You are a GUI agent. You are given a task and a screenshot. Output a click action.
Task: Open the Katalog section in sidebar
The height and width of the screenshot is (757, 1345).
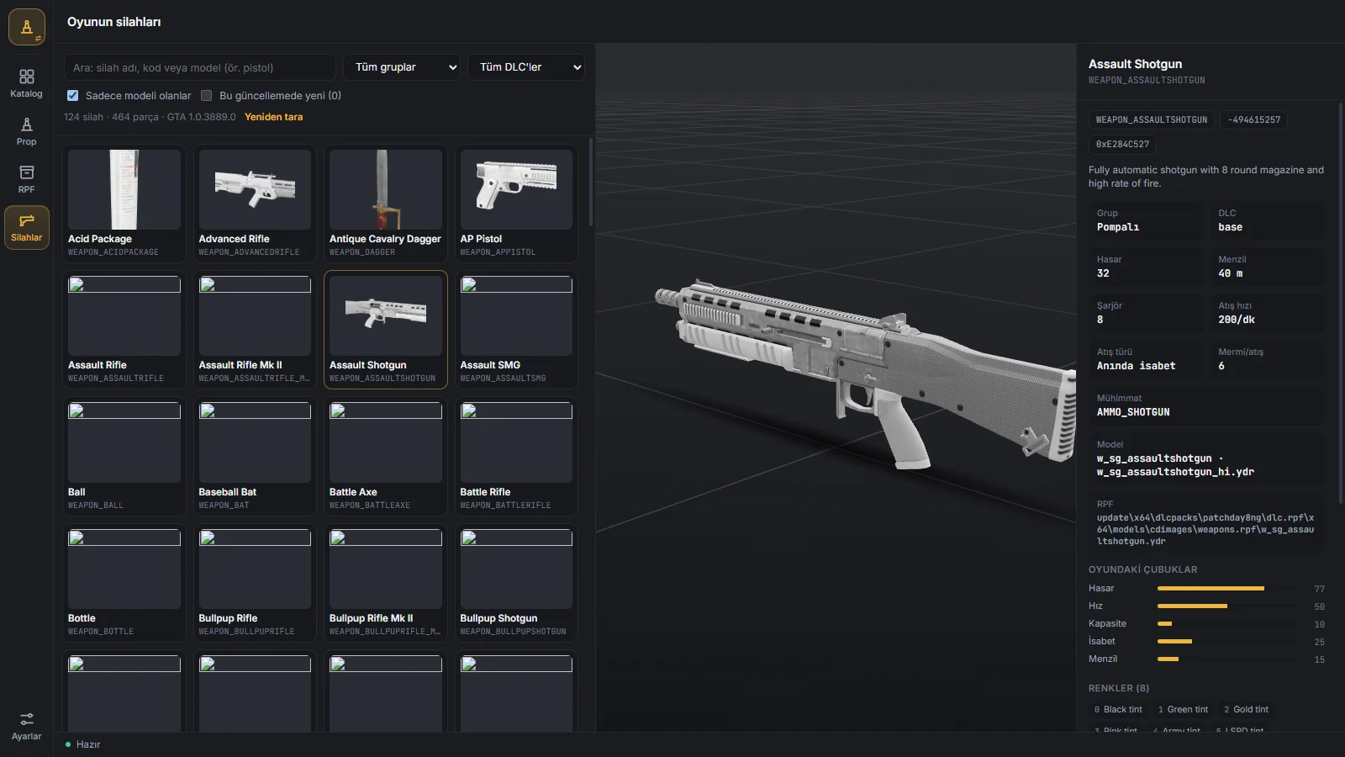pyautogui.click(x=26, y=83)
